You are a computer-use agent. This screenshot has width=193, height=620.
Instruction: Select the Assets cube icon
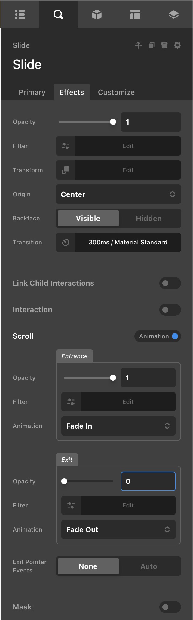coord(96,14)
